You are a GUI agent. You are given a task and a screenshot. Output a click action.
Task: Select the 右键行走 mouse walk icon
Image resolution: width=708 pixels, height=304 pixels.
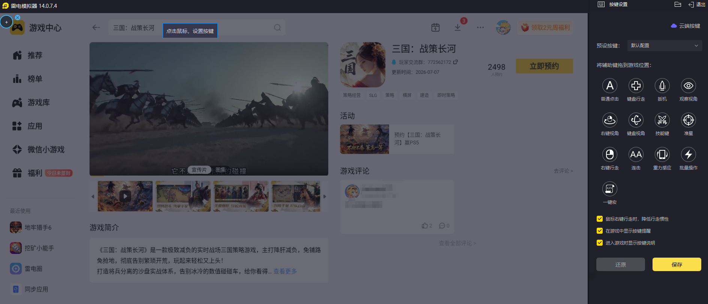(x=610, y=154)
